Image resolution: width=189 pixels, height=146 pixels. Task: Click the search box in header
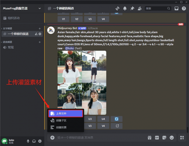[x=158, y=8]
